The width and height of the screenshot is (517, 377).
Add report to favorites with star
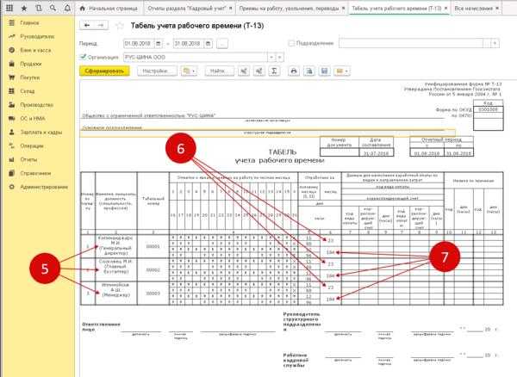point(120,26)
